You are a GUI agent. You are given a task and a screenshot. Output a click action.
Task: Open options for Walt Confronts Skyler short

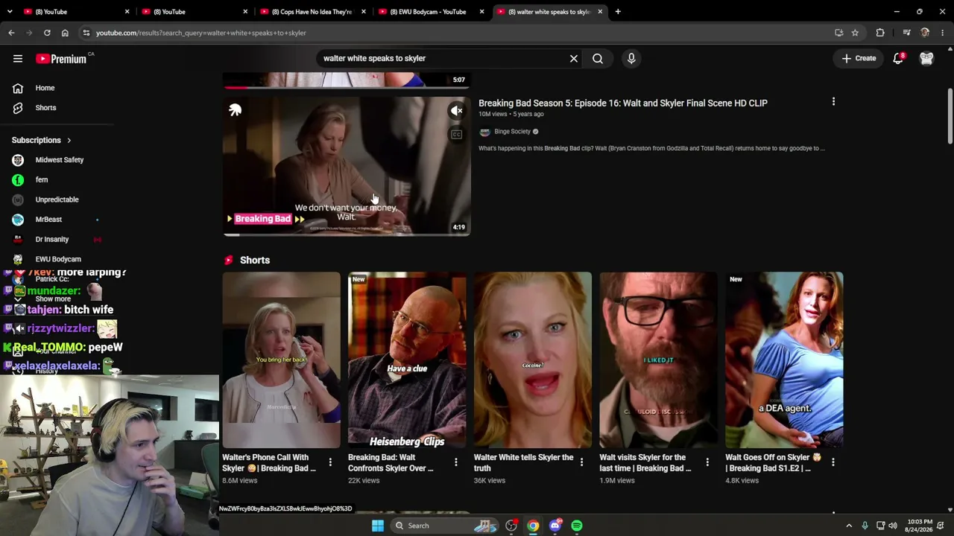coord(456,462)
